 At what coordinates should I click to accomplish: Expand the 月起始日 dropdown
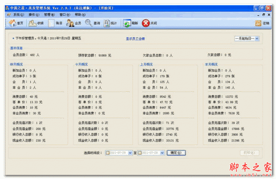257,39
